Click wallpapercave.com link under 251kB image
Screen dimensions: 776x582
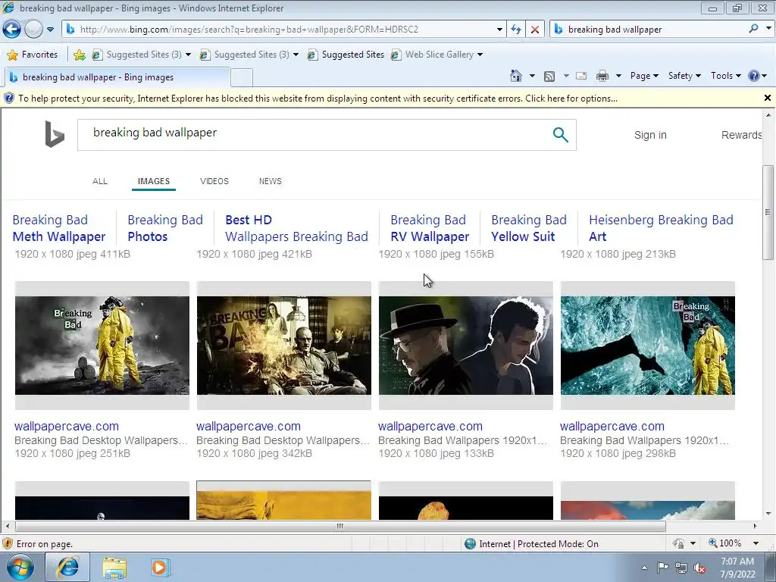click(67, 426)
